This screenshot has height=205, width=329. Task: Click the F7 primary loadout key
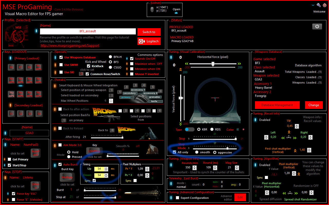(21, 67)
